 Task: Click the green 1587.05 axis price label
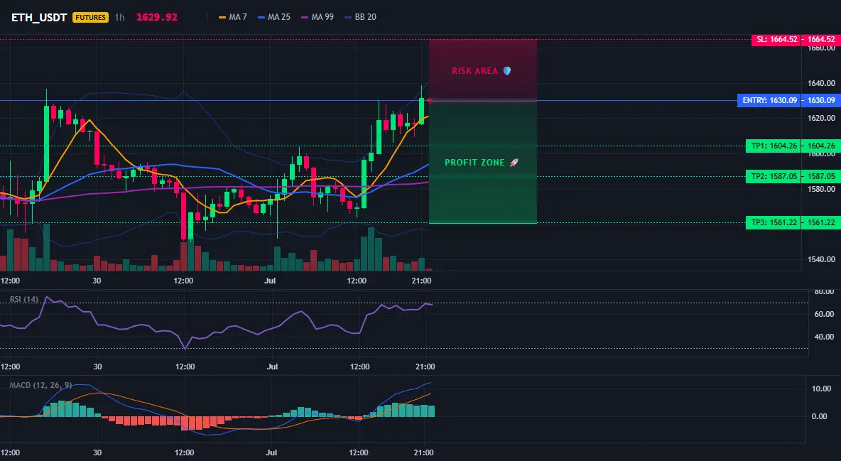click(x=821, y=176)
